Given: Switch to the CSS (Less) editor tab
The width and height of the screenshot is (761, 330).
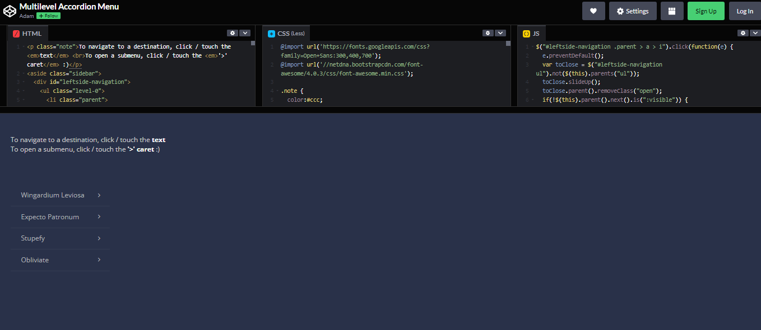Looking at the screenshot, I should 286,33.
